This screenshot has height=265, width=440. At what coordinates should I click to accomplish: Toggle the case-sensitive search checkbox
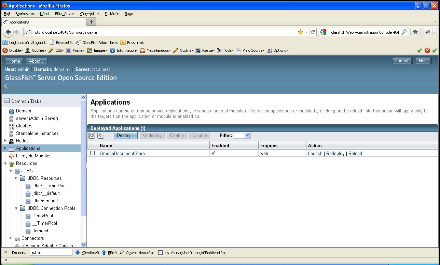(161, 253)
